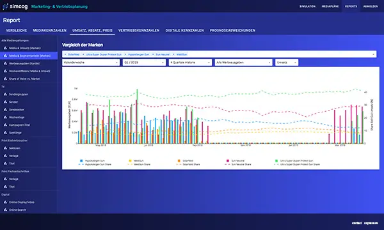Expand the Alle Werbeausgaben dropdown
This screenshot has width=384, height=230.
point(243,63)
